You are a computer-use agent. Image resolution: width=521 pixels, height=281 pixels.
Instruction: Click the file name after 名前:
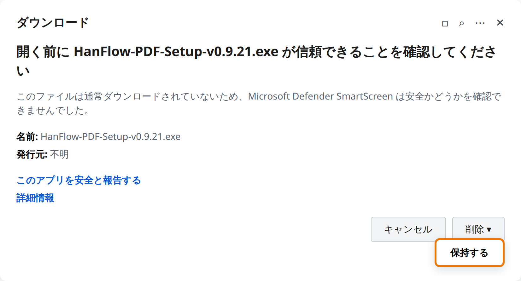coord(111,137)
